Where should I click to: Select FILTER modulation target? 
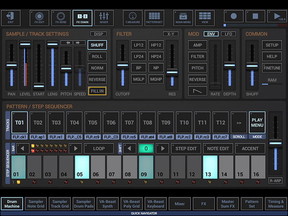click(x=197, y=57)
